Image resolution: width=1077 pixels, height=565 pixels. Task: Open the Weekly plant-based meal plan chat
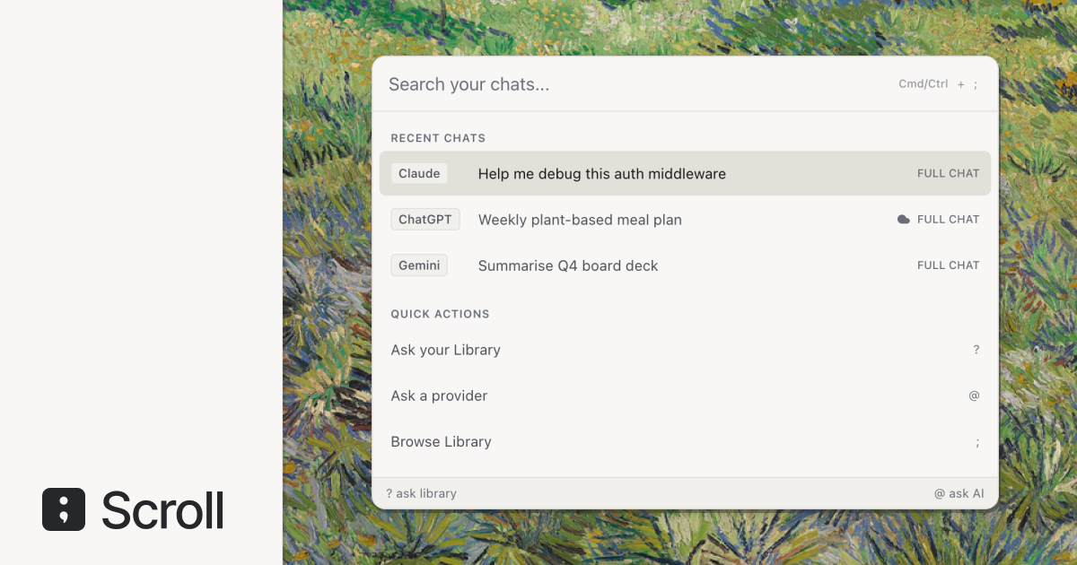tap(685, 220)
